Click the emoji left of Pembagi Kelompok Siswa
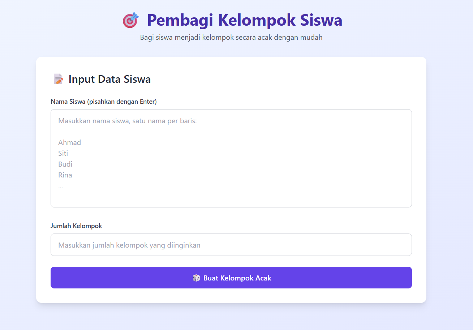The image size is (473, 330). tap(130, 21)
